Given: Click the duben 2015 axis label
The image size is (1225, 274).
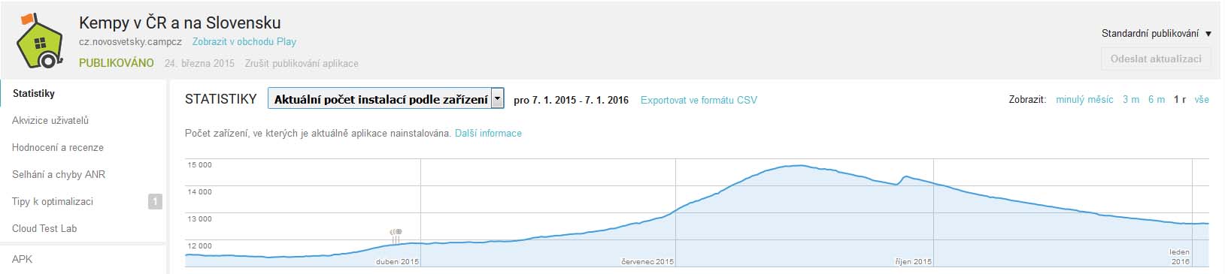Looking at the screenshot, I should tap(397, 262).
